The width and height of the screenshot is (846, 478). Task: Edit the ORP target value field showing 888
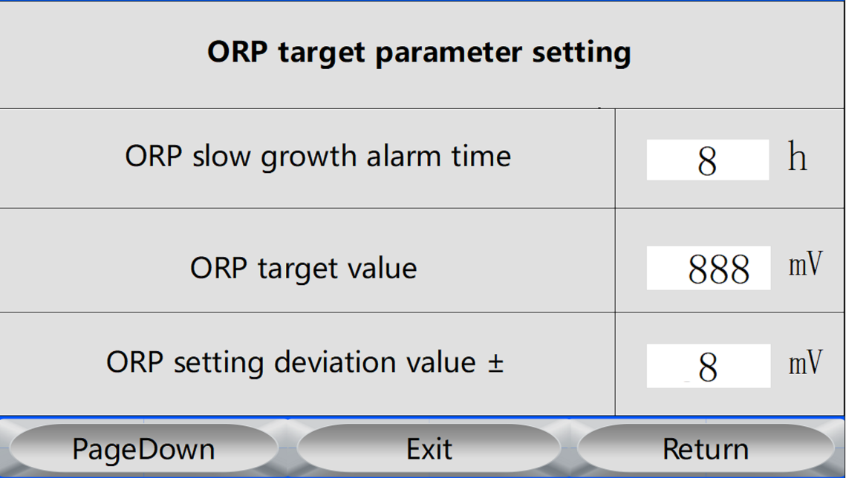[709, 268]
